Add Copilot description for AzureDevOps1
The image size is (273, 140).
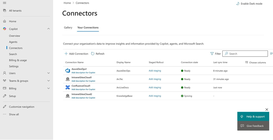[x=83, y=73]
